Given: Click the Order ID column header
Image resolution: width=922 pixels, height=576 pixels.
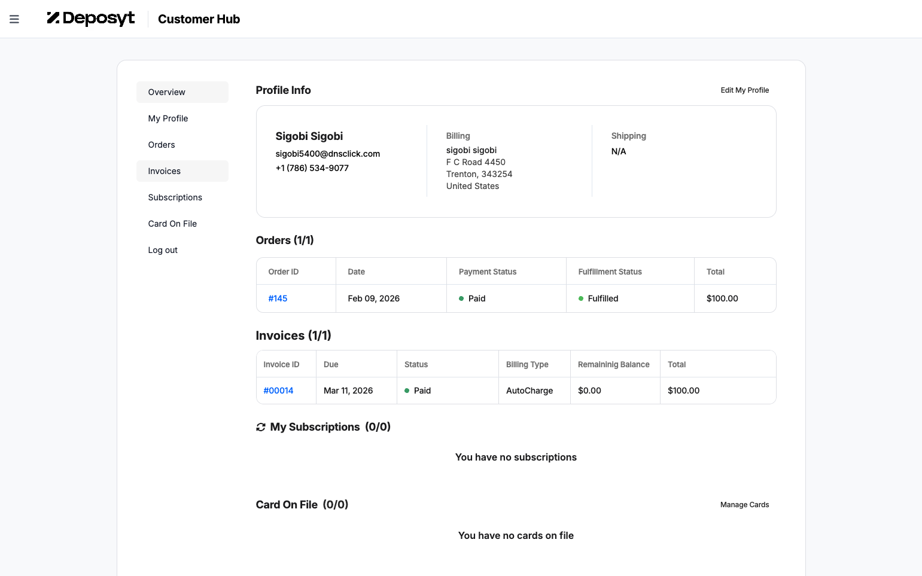Looking at the screenshot, I should [284, 272].
